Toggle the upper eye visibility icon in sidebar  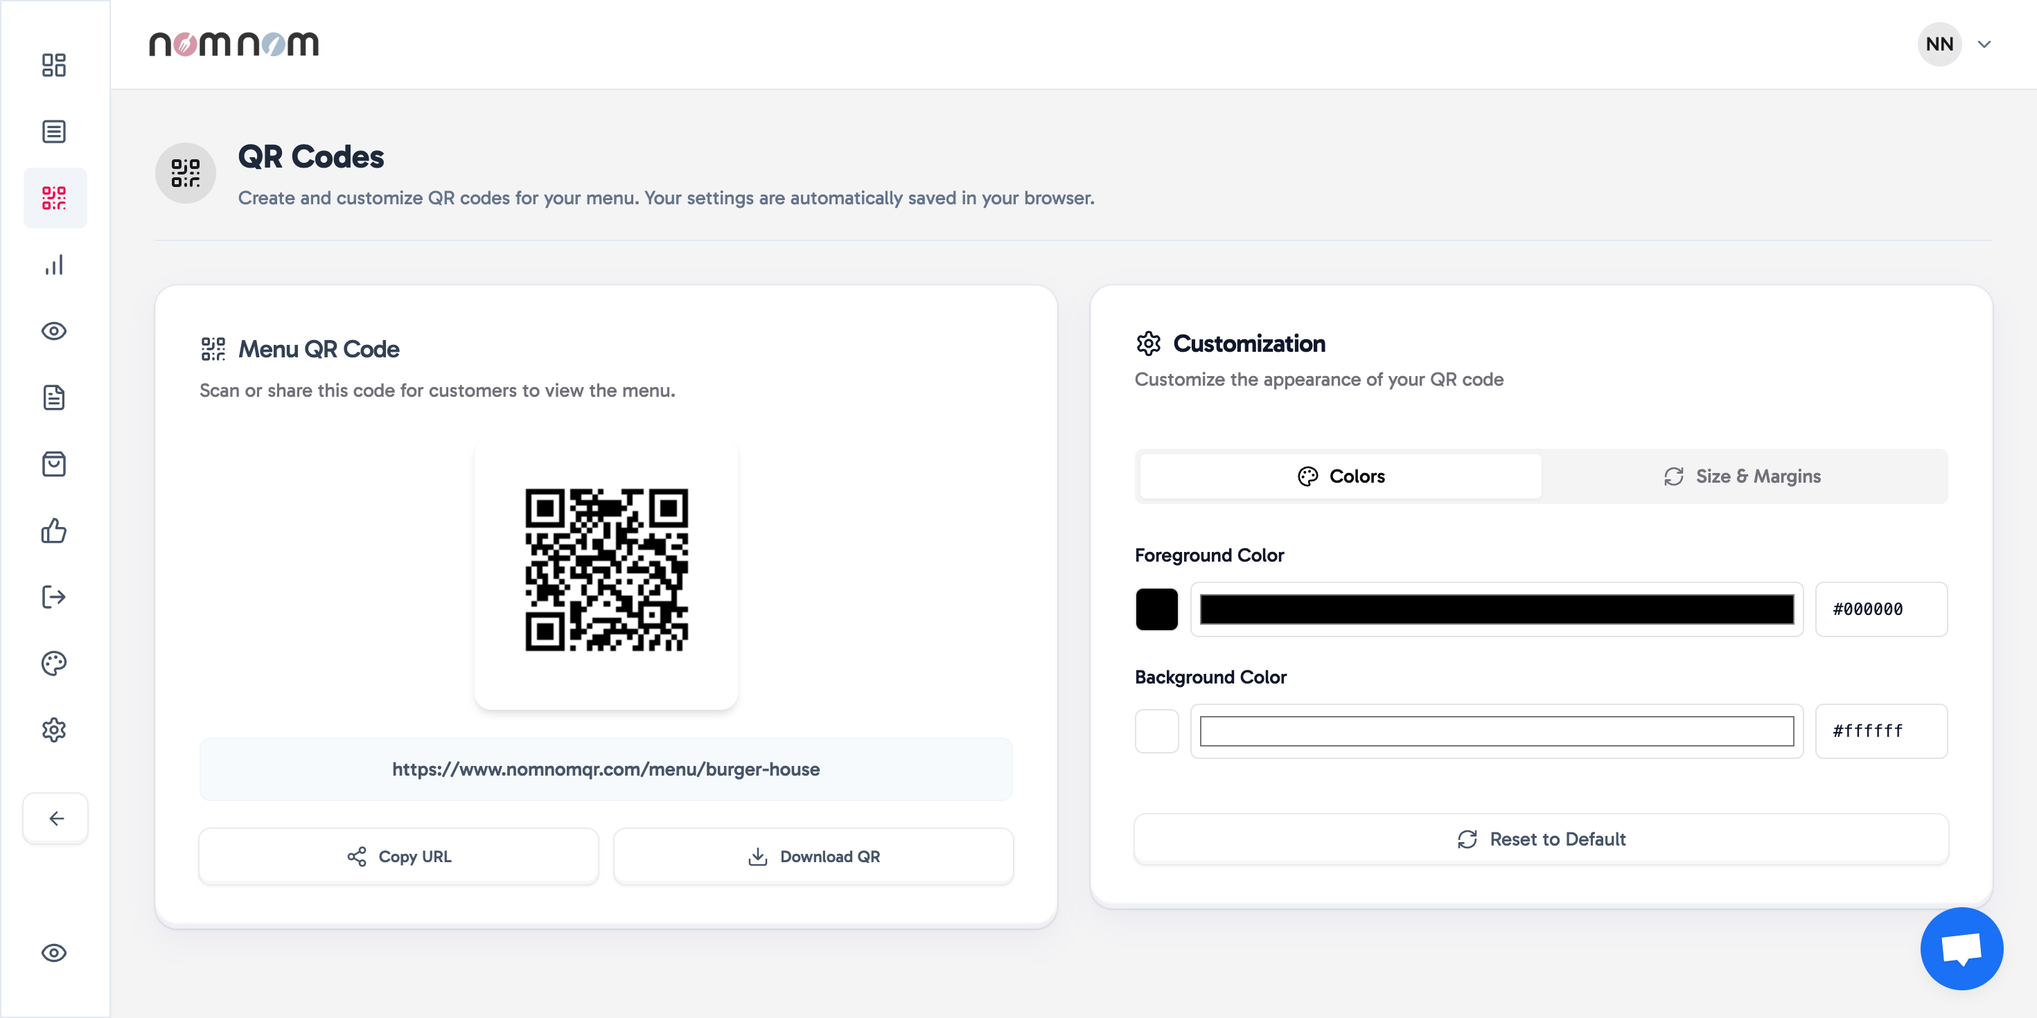pyautogui.click(x=54, y=331)
